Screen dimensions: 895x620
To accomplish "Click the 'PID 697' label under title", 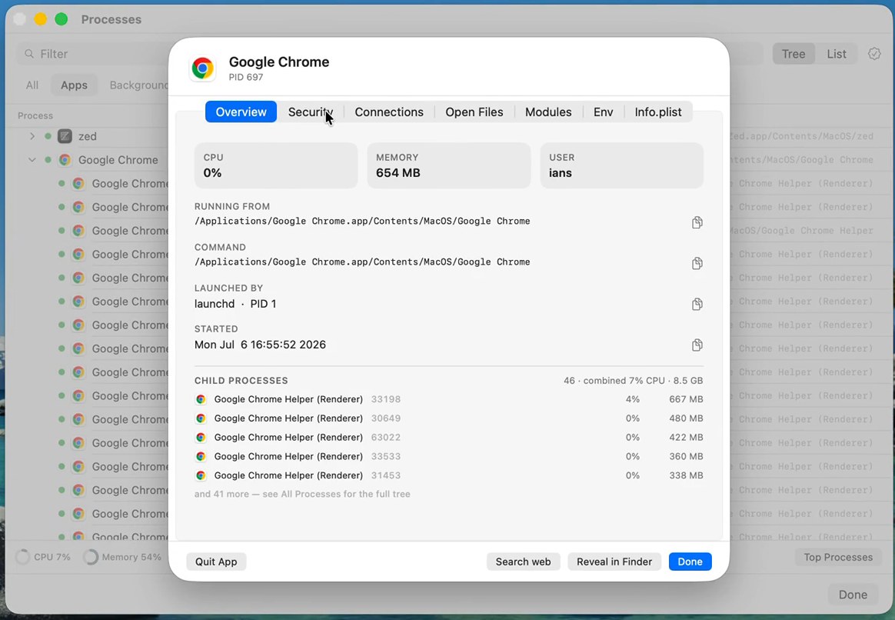I will 246,77.
